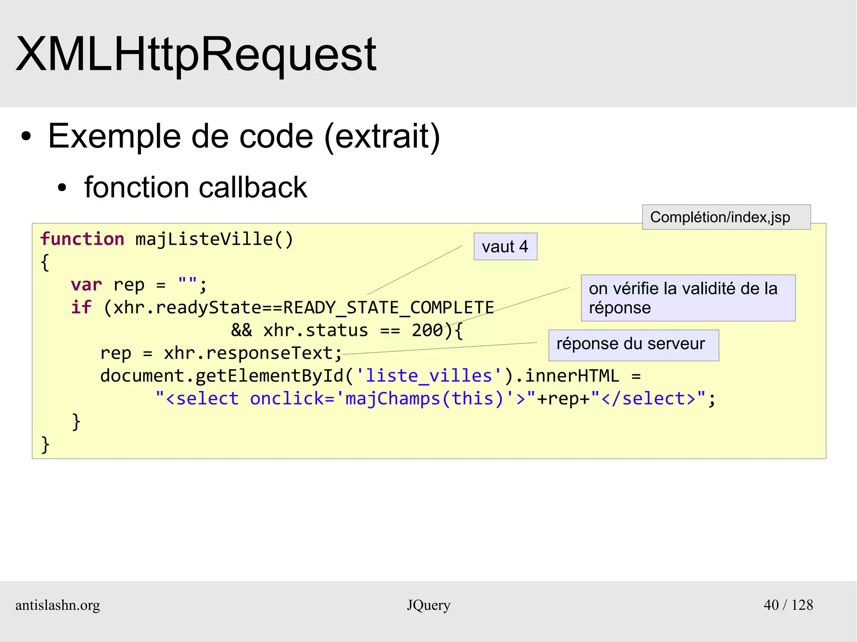857x642 pixels.
Task: Click the '40 / 128' page number
Action: coord(788,605)
